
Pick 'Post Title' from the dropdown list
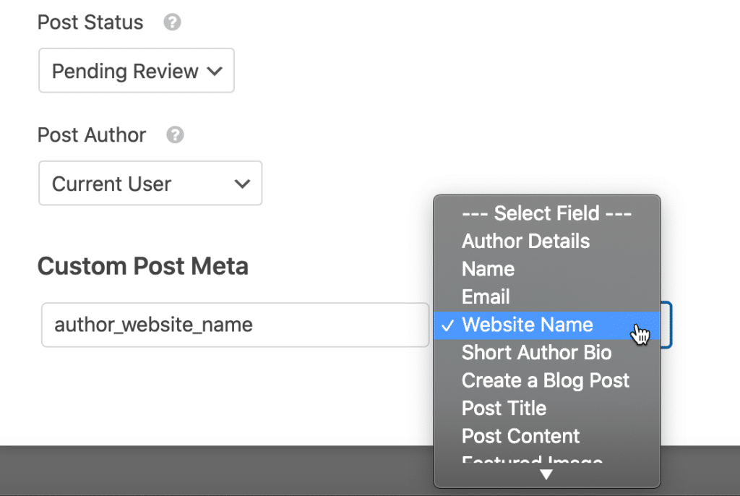coord(504,408)
